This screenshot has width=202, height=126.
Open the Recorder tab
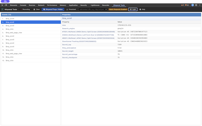pyautogui.click(x=106, y=5)
